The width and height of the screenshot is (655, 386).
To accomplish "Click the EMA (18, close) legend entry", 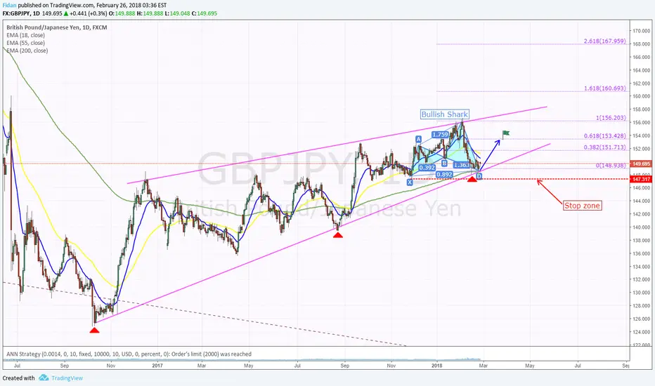I will coord(25,35).
